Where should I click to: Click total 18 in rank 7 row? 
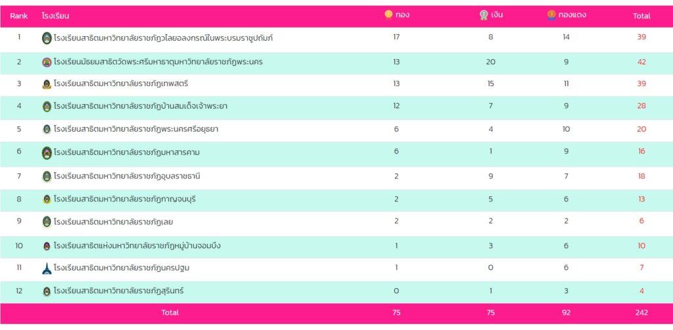641,176
